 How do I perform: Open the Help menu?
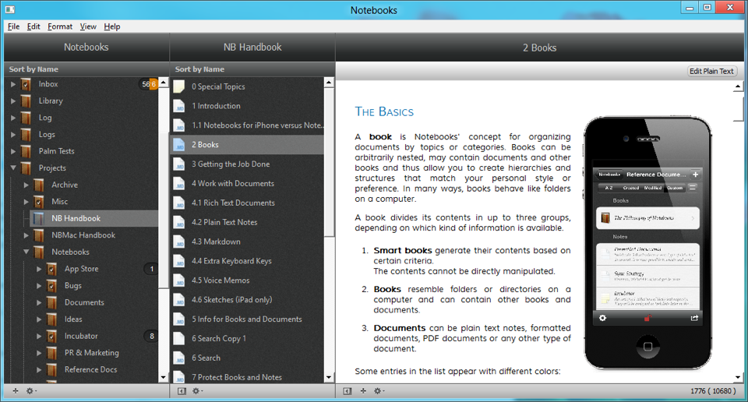point(112,26)
